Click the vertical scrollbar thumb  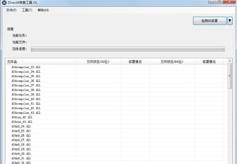230,76
